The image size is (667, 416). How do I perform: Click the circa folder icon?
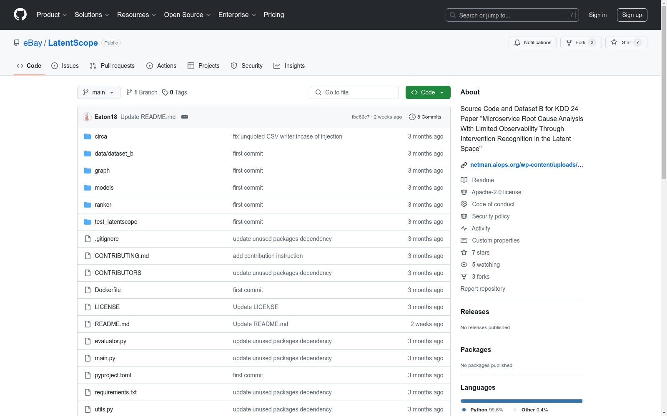88,136
